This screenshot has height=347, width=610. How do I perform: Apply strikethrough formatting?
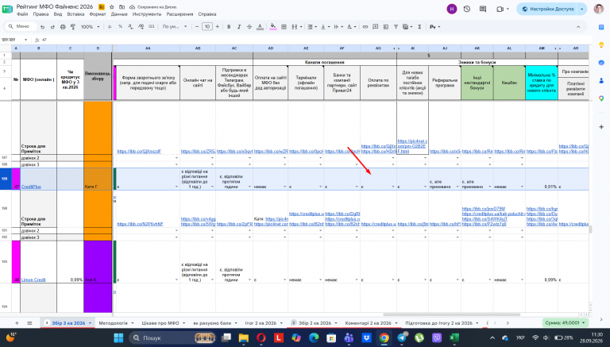[x=249, y=27]
